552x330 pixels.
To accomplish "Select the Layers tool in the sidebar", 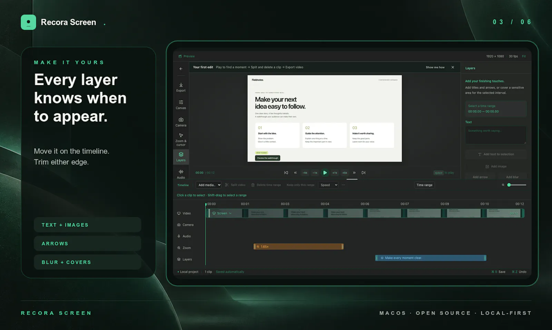I will (181, 157).
